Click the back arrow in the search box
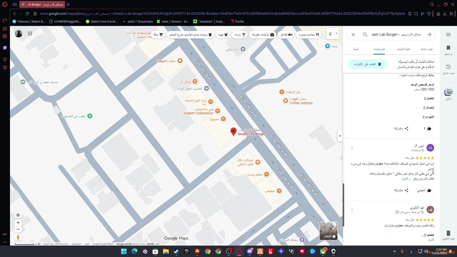 click(430, 35)
